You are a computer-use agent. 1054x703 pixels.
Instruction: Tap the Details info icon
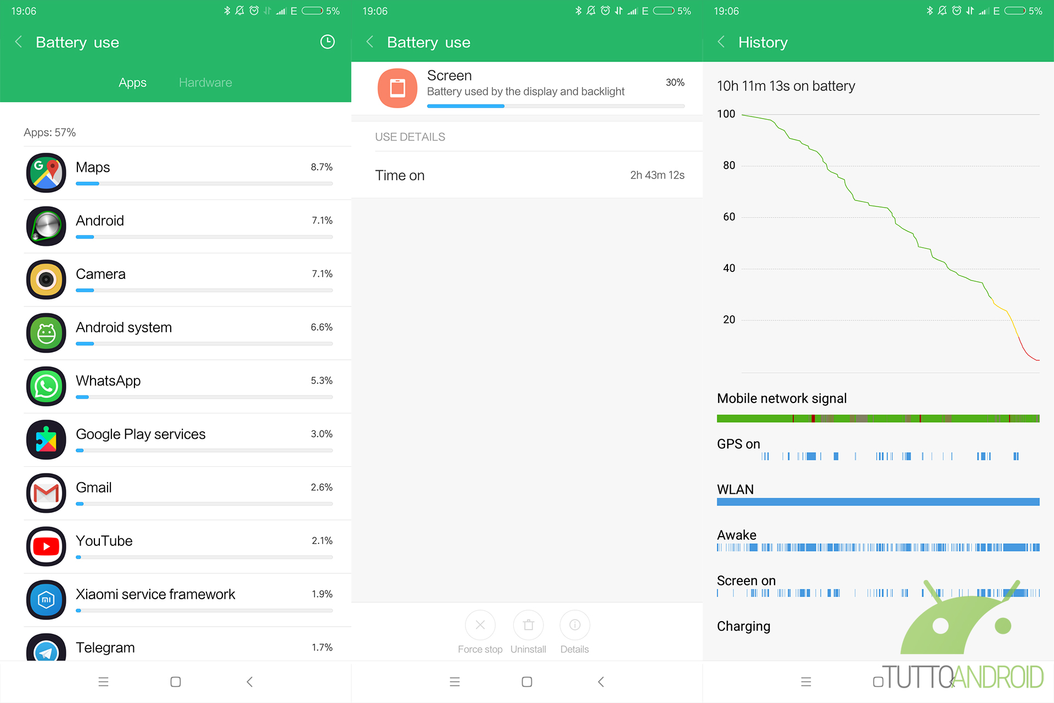pos(575,625)
